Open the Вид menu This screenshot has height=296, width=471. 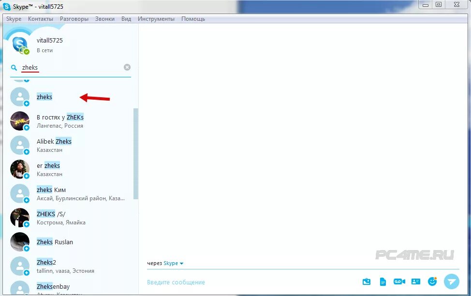click(126, 19)
